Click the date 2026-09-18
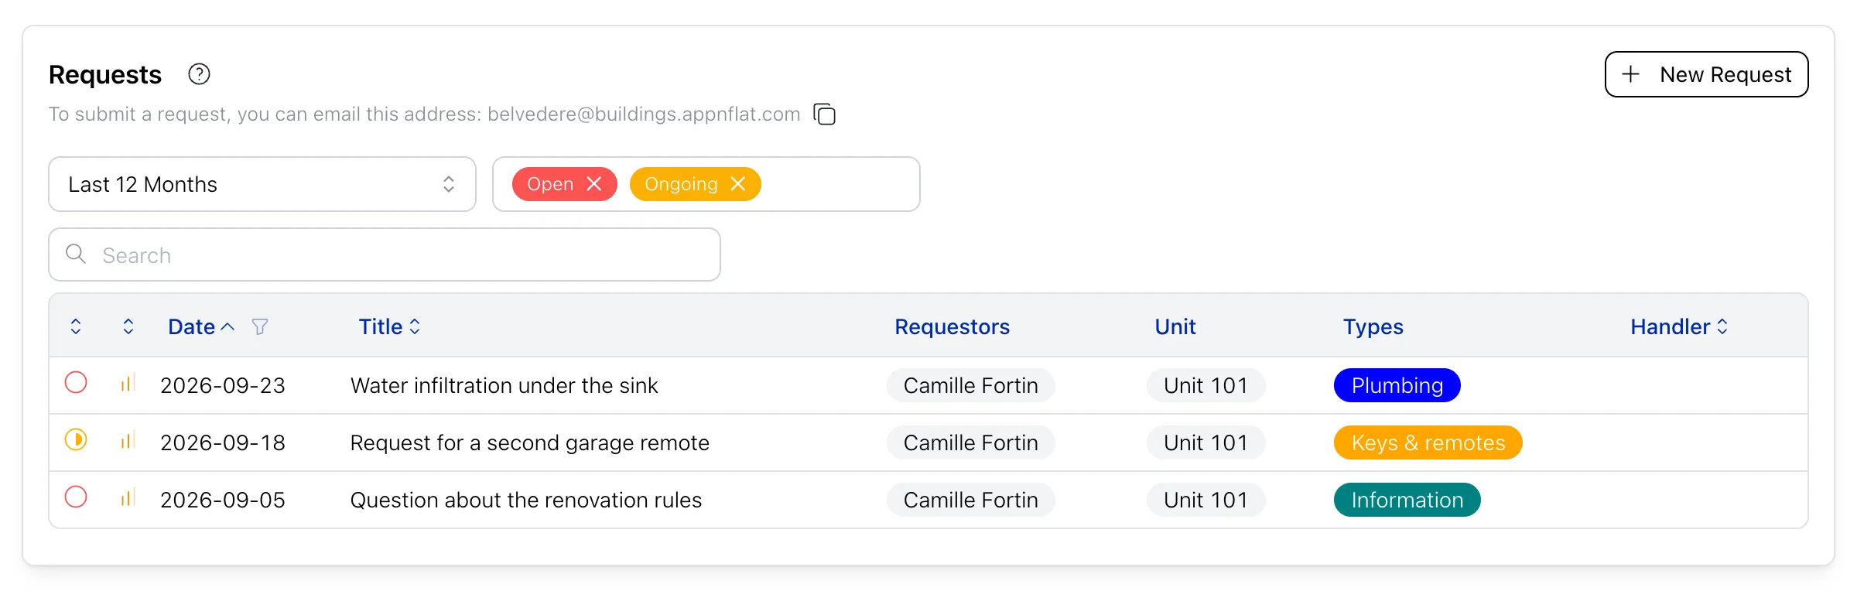Viewport: 1857px width, 591px height. point(223,442)
